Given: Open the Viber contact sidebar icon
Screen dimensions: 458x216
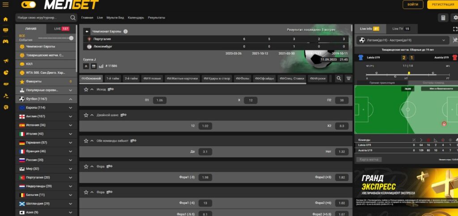Looking at the screenshot, I should pos(5,107).
